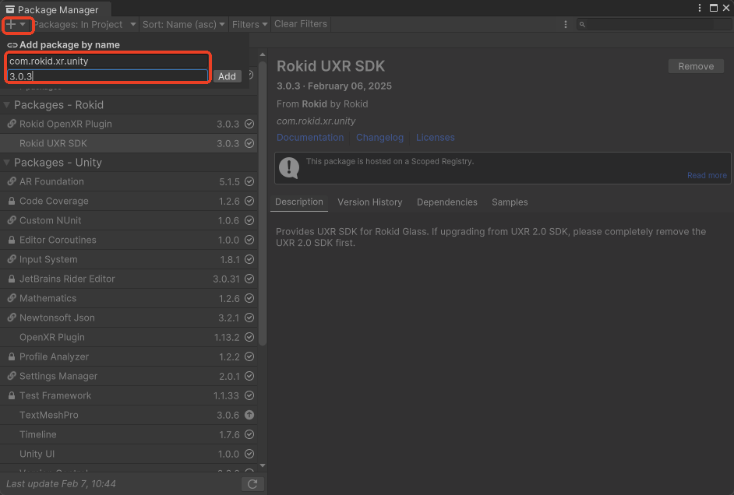Click the lock icon beside Code Coverage
The height and width of the screenshot is (495, 734).
(x=12, y=201)
